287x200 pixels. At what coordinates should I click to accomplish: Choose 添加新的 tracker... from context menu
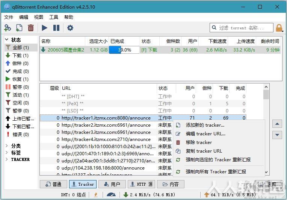tap(219, 125)
